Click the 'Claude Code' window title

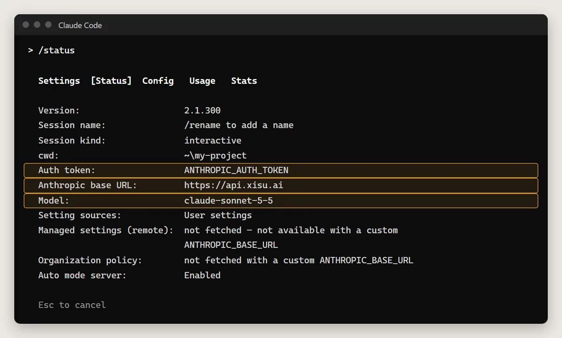coord(80,25)
